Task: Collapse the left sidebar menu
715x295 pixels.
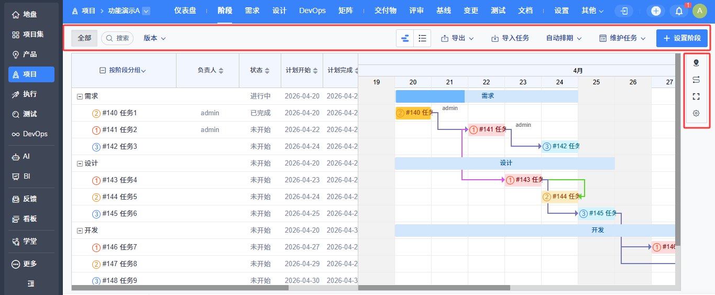Action: (x=31, y=283)
